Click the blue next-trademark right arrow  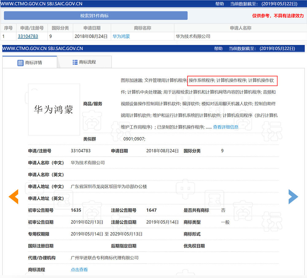(293, 197)
